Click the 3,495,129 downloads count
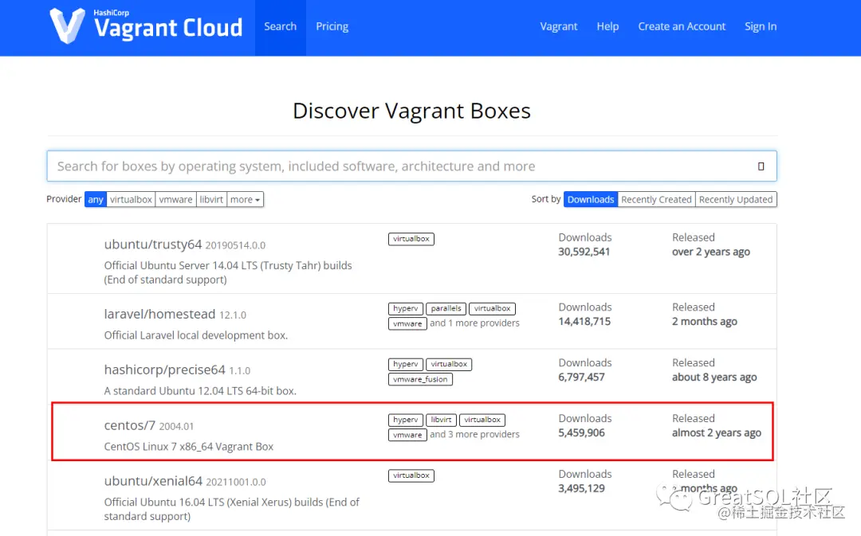Image resolution: width=861 pixels, height=536 pixels. [x=581, y=488]
